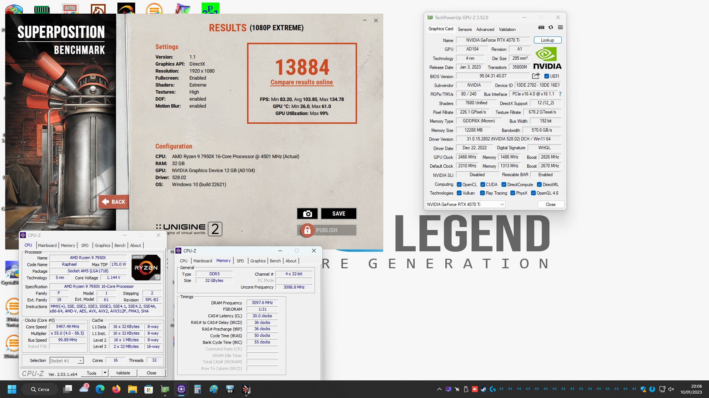Open File Explorer from the taskbar
The height and width of the screenshot is (398, 709).
click(x=133, y=389)
